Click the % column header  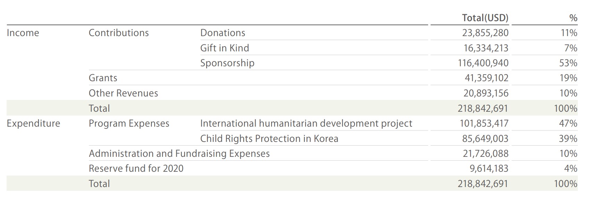[x=573, y=18]
